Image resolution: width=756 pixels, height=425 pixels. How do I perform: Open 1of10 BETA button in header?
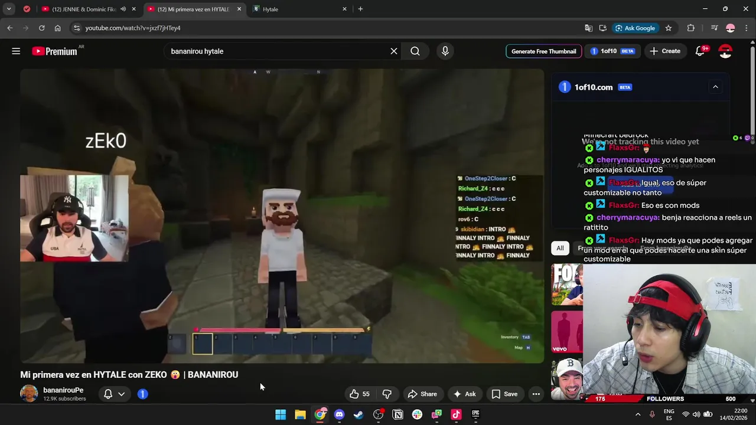612,51
